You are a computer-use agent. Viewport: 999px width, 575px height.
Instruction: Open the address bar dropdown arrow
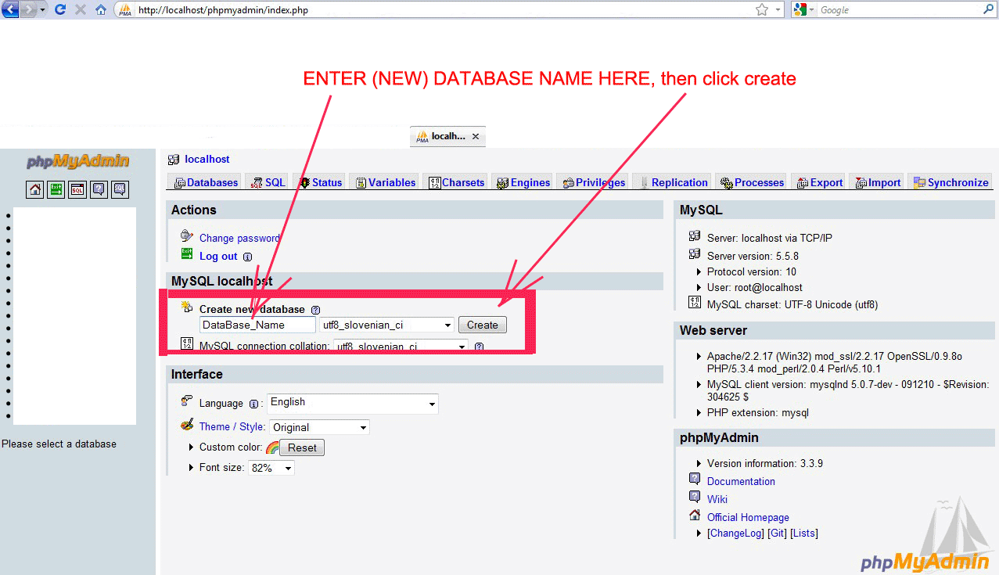tap(778, 10)
